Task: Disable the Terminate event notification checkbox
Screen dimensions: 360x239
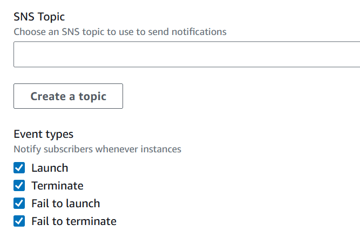Action: point(19,186)
